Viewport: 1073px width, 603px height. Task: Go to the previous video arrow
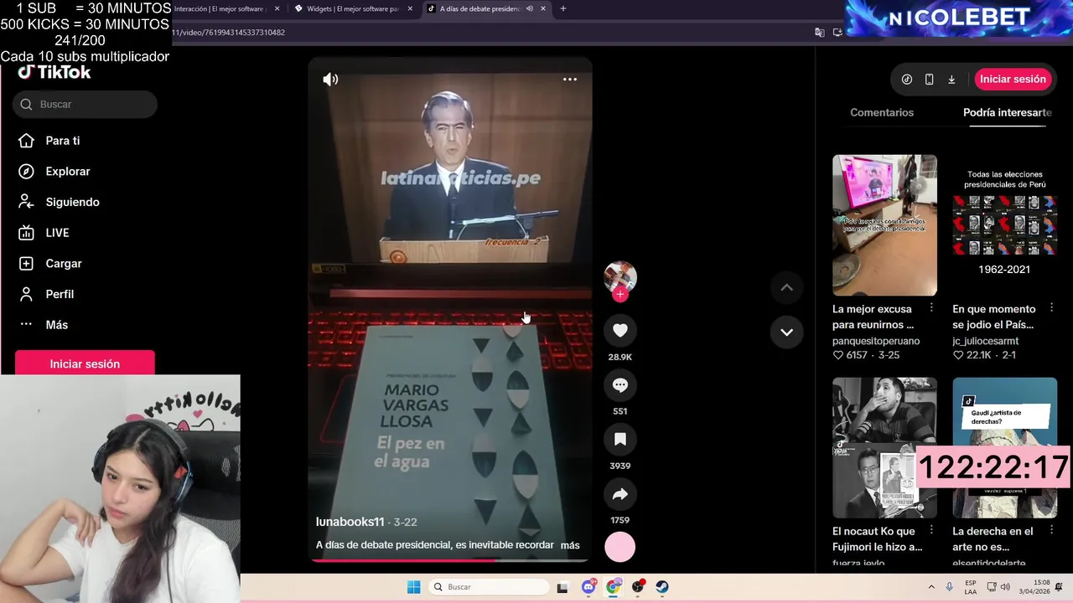point(786,287)
